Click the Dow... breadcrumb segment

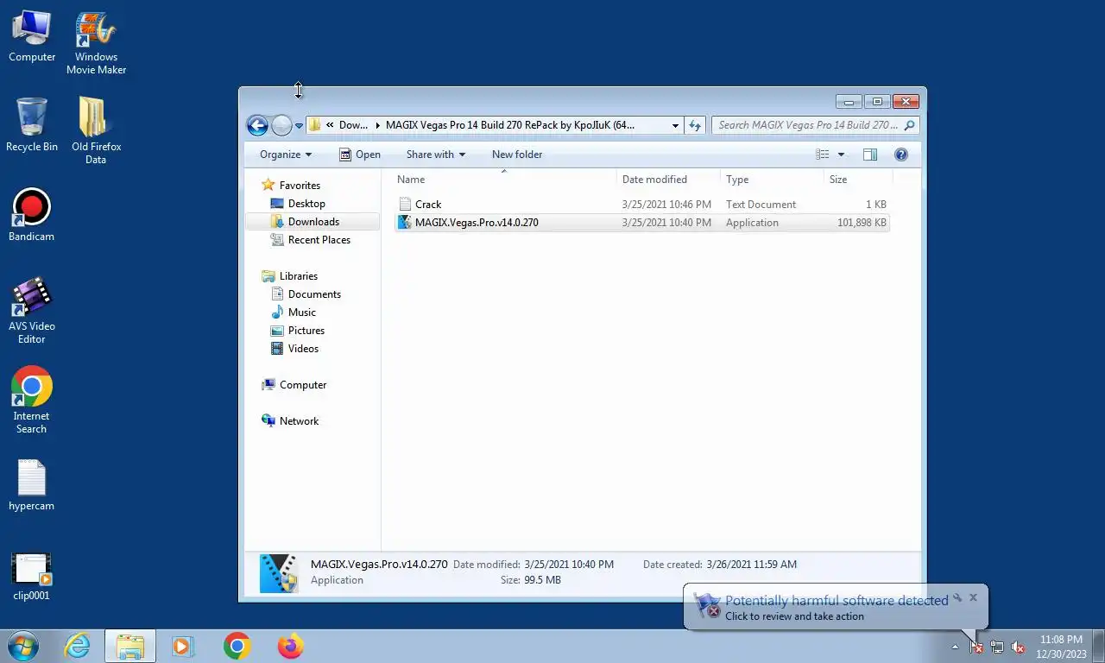click(353, 125)
